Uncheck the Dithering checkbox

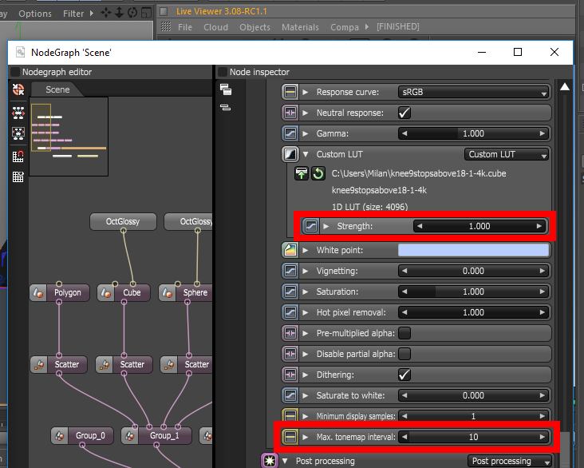[404, 375]
